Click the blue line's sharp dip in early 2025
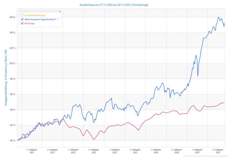 (x=198, y=76)
